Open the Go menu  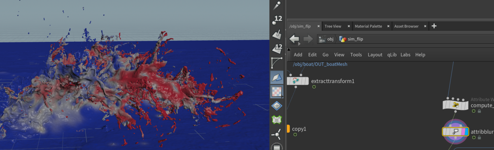(326, 55)
